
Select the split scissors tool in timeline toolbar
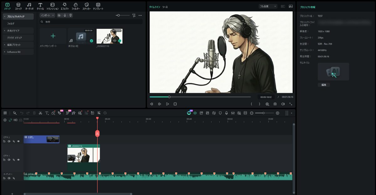(40, 113)
